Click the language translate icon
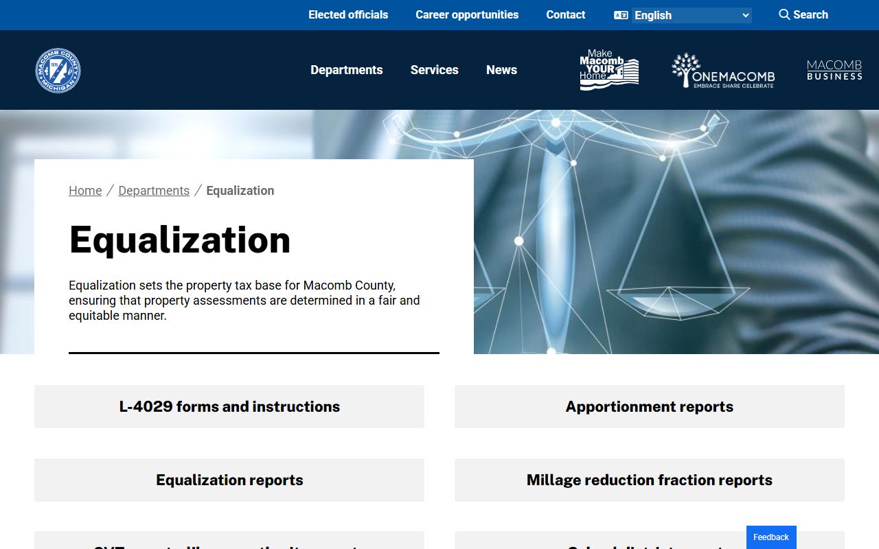Screen dimensions: 879x549 pos(621,15)
